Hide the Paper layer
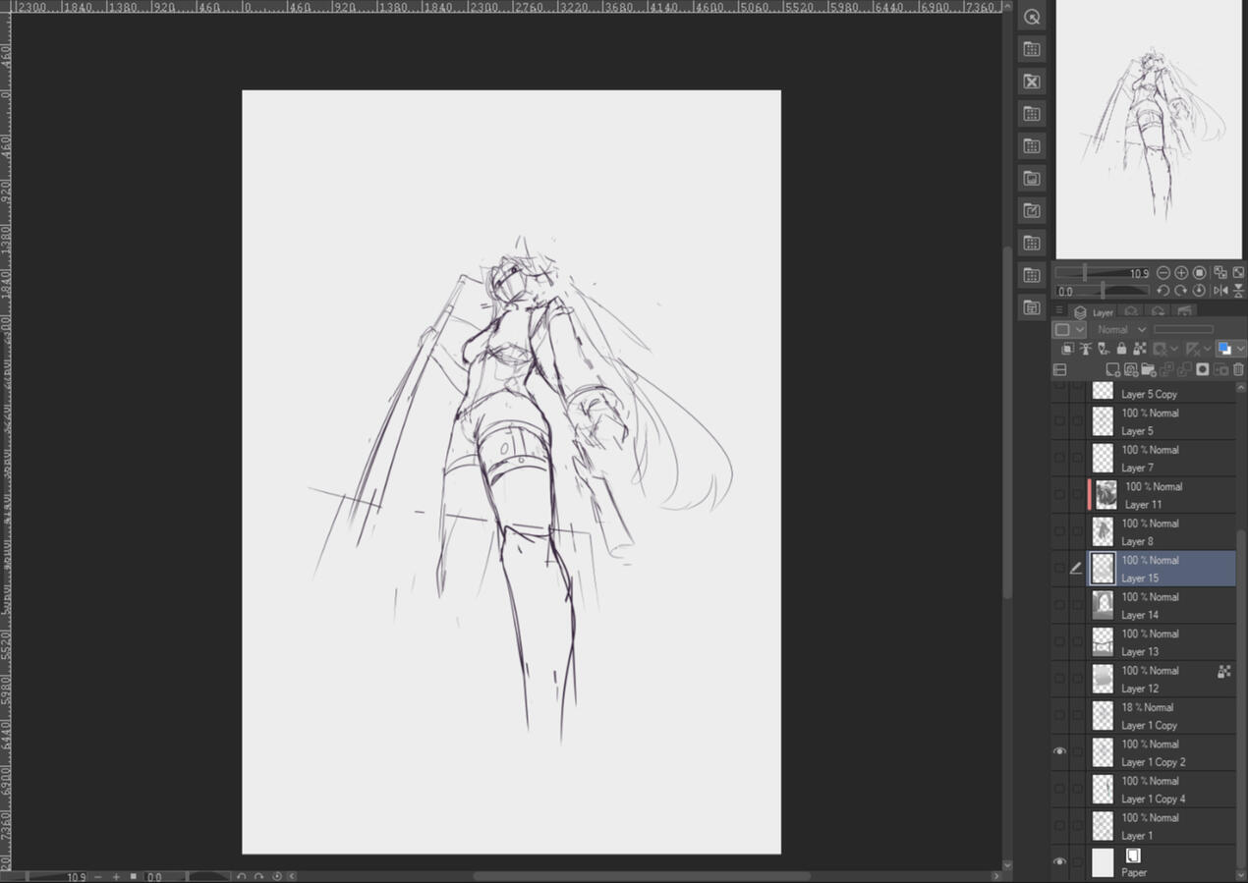Viewport: 1248px width, 883px height. tap(1059, 861)
